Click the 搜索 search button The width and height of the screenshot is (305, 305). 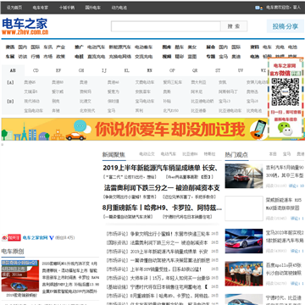pos(234,26)
